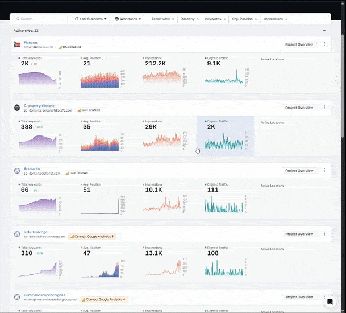Click the Flancers site favicon
346x313 pixels.
tap(17, 44)
